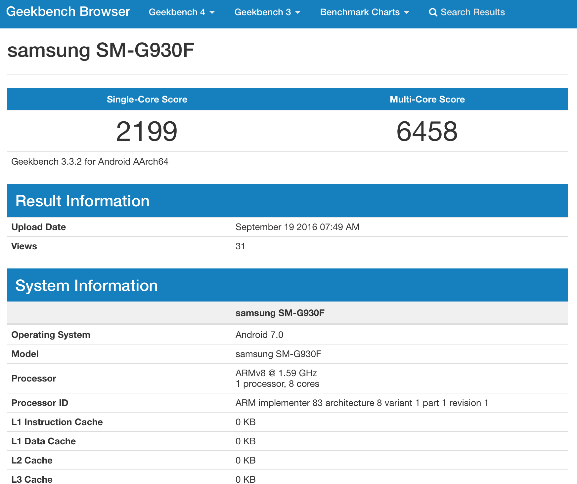Select the Single-Core Score column header

point(147,99)
